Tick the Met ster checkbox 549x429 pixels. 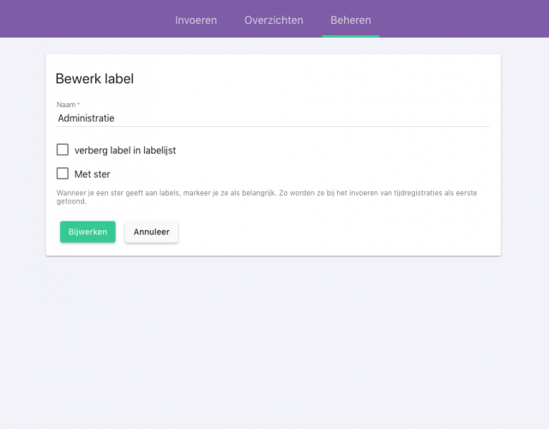[63, 173]
